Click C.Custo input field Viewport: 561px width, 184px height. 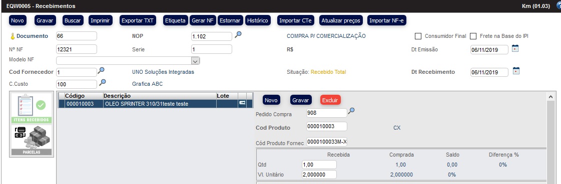[77, 84]
